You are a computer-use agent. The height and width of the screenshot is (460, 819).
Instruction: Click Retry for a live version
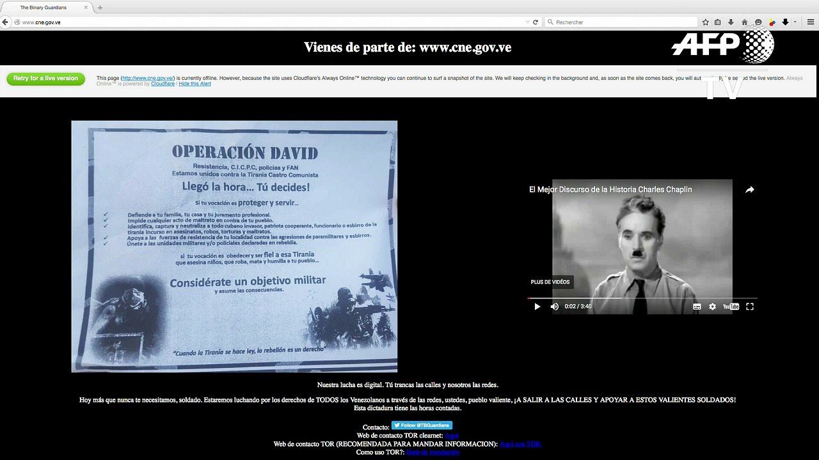click(45, 79)
